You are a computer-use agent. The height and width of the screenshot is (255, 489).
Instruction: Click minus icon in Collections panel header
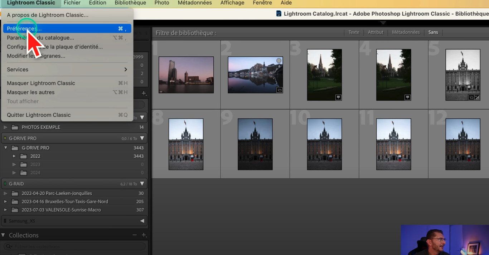click(x=135, y=235)
